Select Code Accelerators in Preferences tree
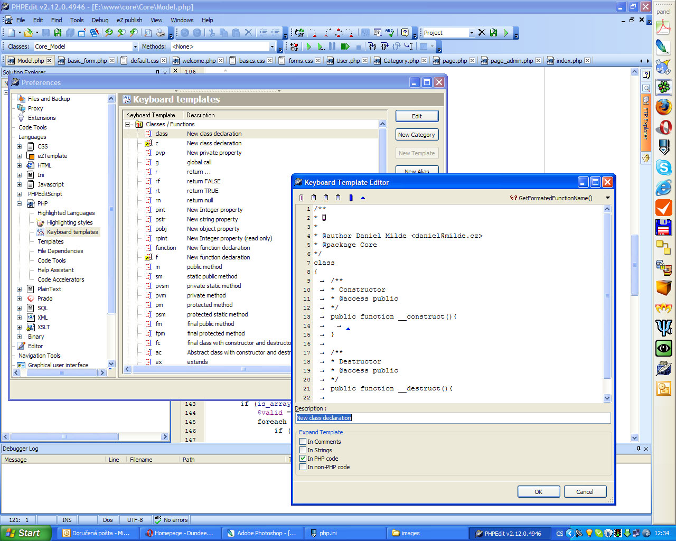Screen dimensions: 676x541 [61, 279]
